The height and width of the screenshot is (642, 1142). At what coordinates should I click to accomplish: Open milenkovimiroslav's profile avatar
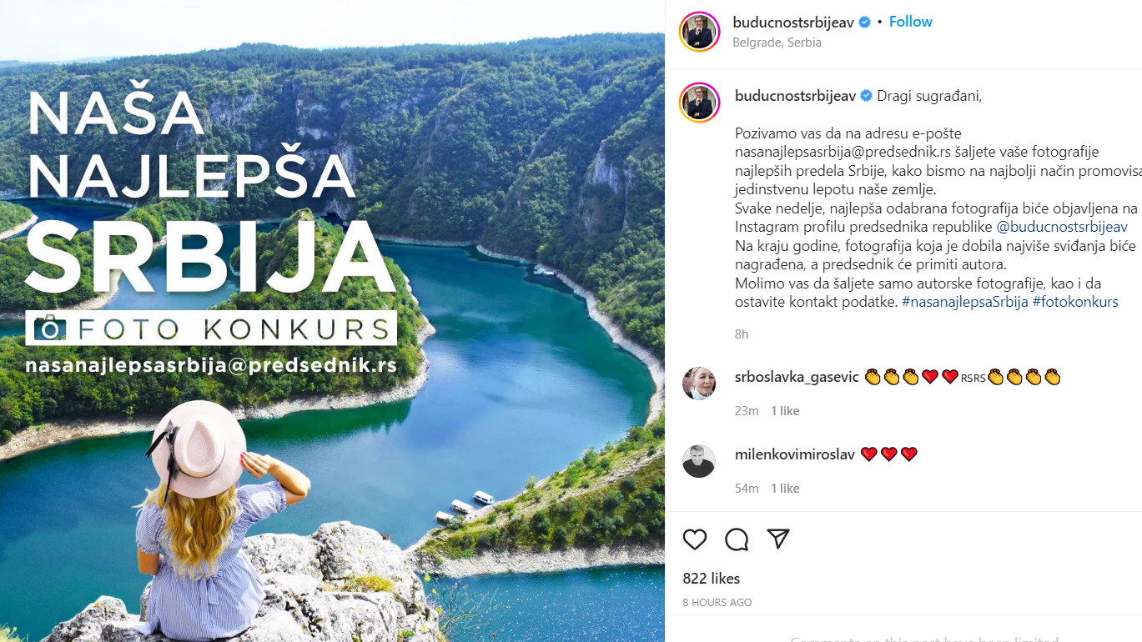tap(699, 461)
